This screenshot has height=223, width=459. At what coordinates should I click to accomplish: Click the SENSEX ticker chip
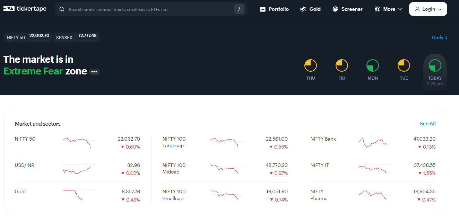pos(76,37)
